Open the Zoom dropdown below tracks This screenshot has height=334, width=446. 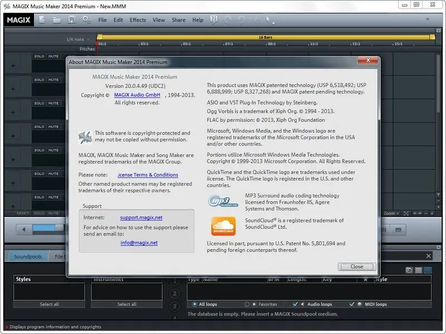(391, 213)
